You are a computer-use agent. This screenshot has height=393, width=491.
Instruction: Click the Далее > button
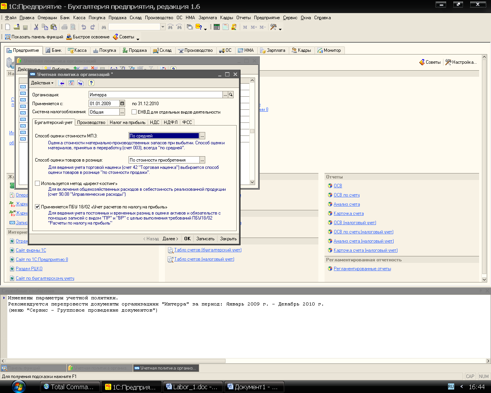(x=170, y=238)
